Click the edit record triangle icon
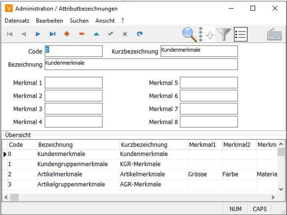Image resolution: width=287 pixels, height=215 pixels. (x=96, y=34)
